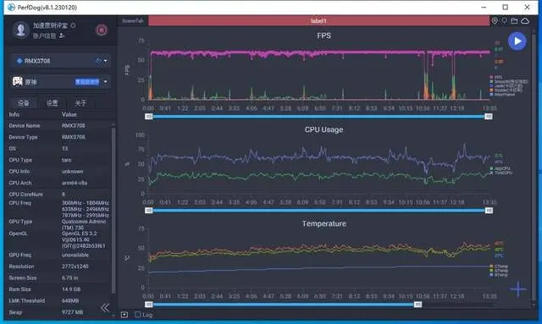Click the info panel vertical scrollbar
The image size is (542, 324).
[x=113, y=211]
